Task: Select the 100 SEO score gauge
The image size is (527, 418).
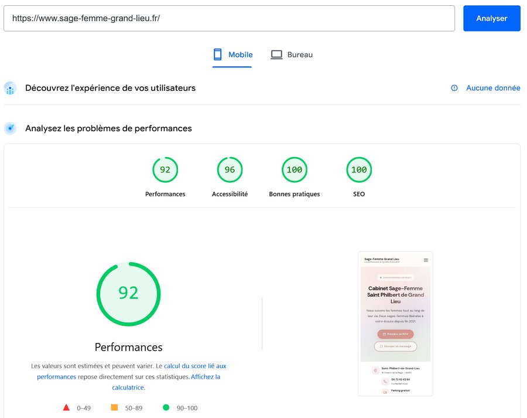Action: 358,169
